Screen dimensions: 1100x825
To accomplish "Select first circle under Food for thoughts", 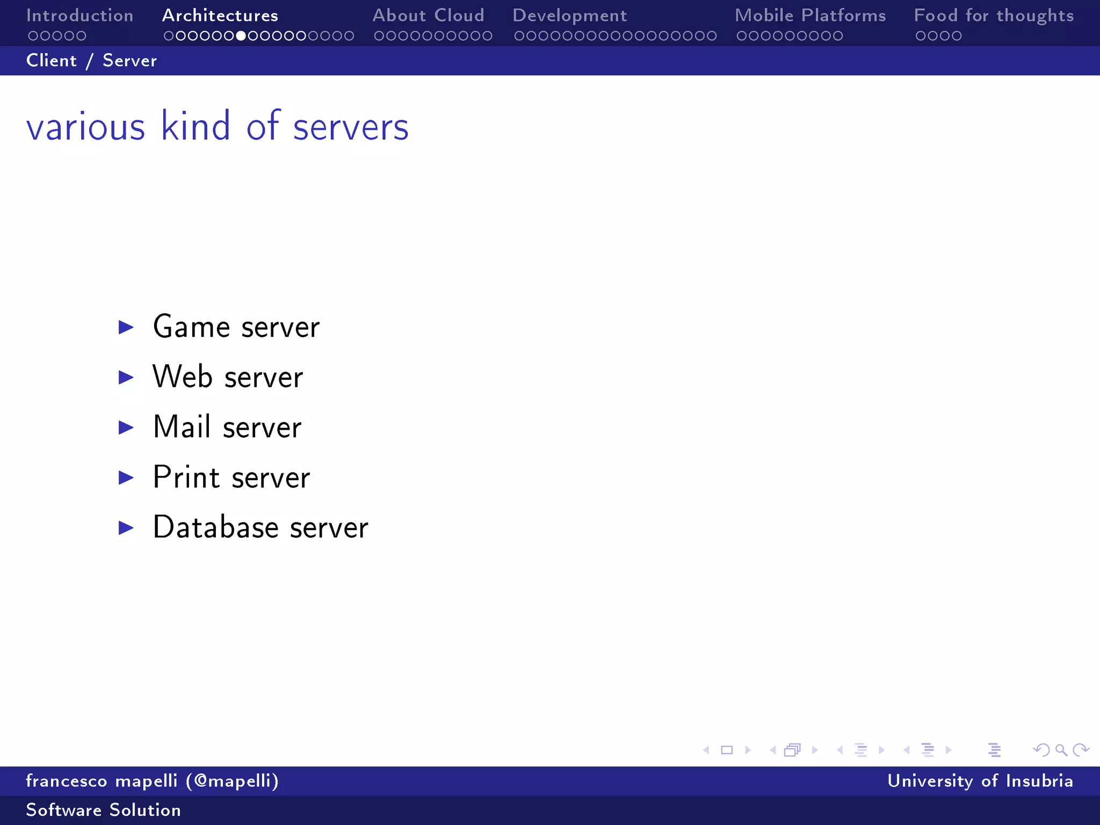I will tap(921, 36).
